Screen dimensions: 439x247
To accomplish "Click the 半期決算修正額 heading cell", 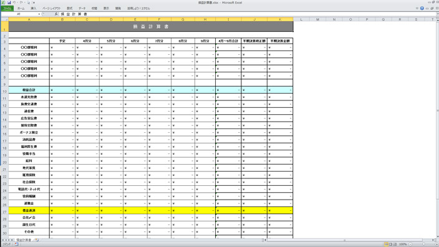I will click(254, 41).
